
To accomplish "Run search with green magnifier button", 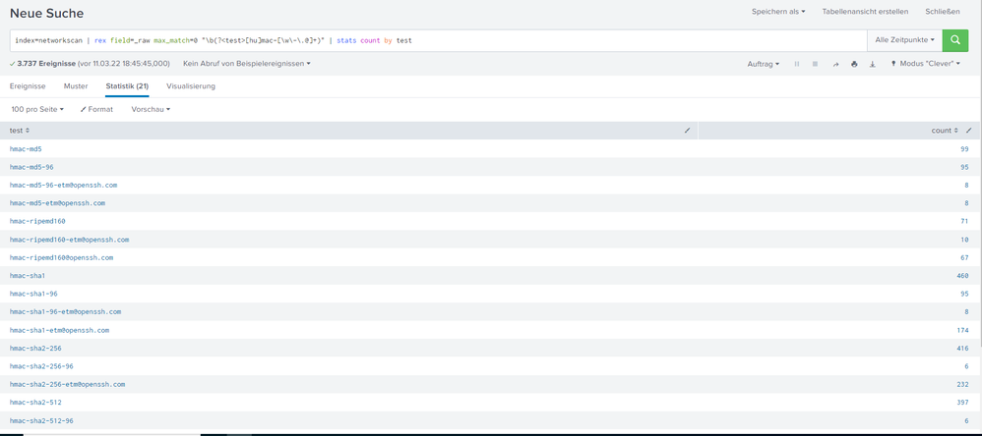I will 954,40.
